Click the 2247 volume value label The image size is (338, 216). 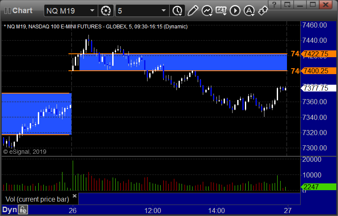point(318,187)
